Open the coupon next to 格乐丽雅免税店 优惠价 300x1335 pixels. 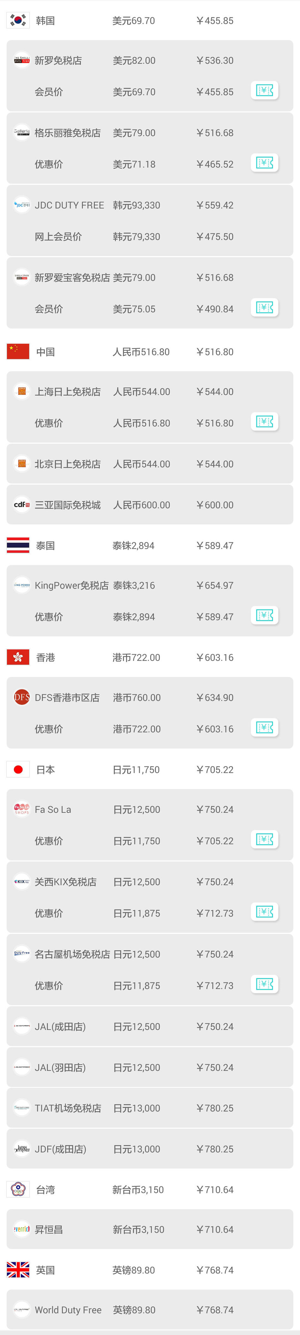[264, 162]
